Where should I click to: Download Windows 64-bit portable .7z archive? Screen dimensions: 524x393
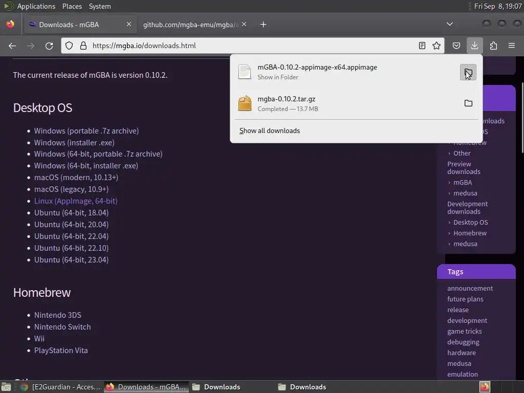(98, 154)
